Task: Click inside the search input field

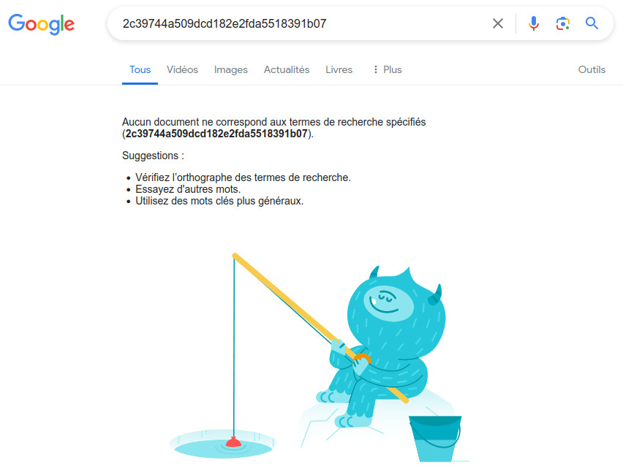Action: point(302,23)
